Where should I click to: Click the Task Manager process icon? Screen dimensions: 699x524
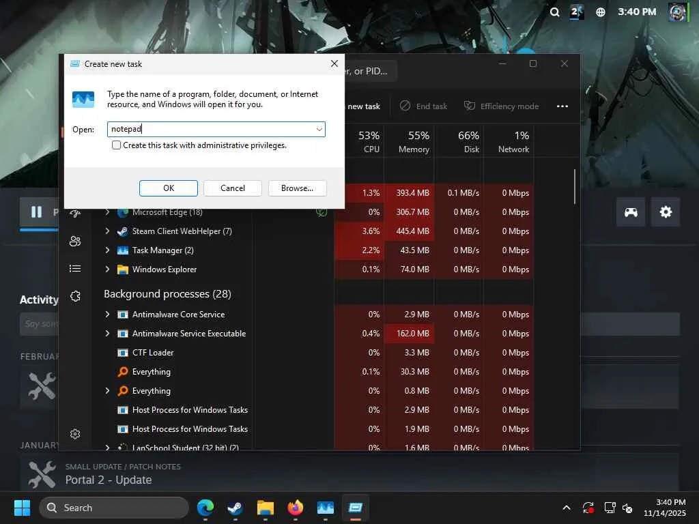click(123, 250)
